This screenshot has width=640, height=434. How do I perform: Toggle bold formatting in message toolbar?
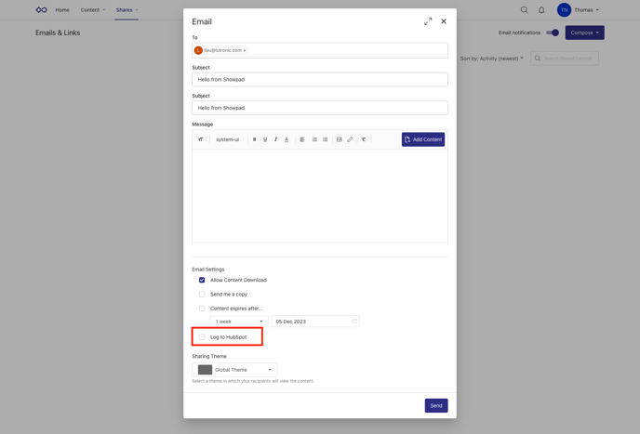254,139
